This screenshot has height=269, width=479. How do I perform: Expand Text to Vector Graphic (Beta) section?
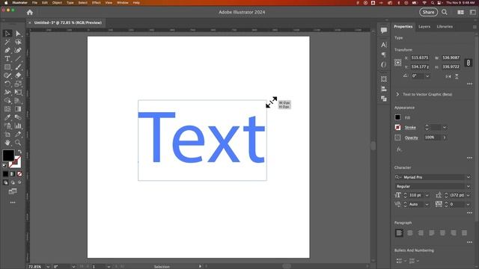coord(397,94)
